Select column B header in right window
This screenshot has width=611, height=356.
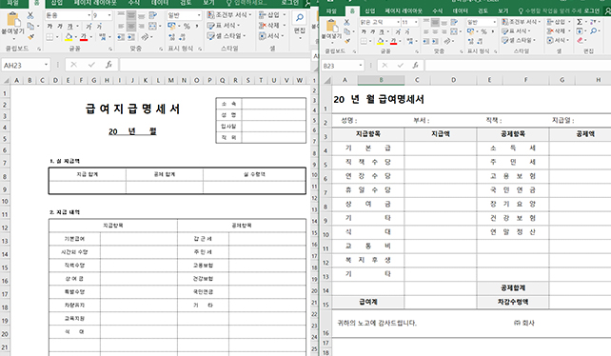tap(381, 80)
